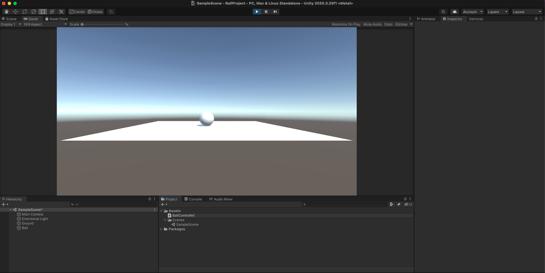Open Game view more options menu
This screenshot has width=545, height=273.
pos(410,18)
